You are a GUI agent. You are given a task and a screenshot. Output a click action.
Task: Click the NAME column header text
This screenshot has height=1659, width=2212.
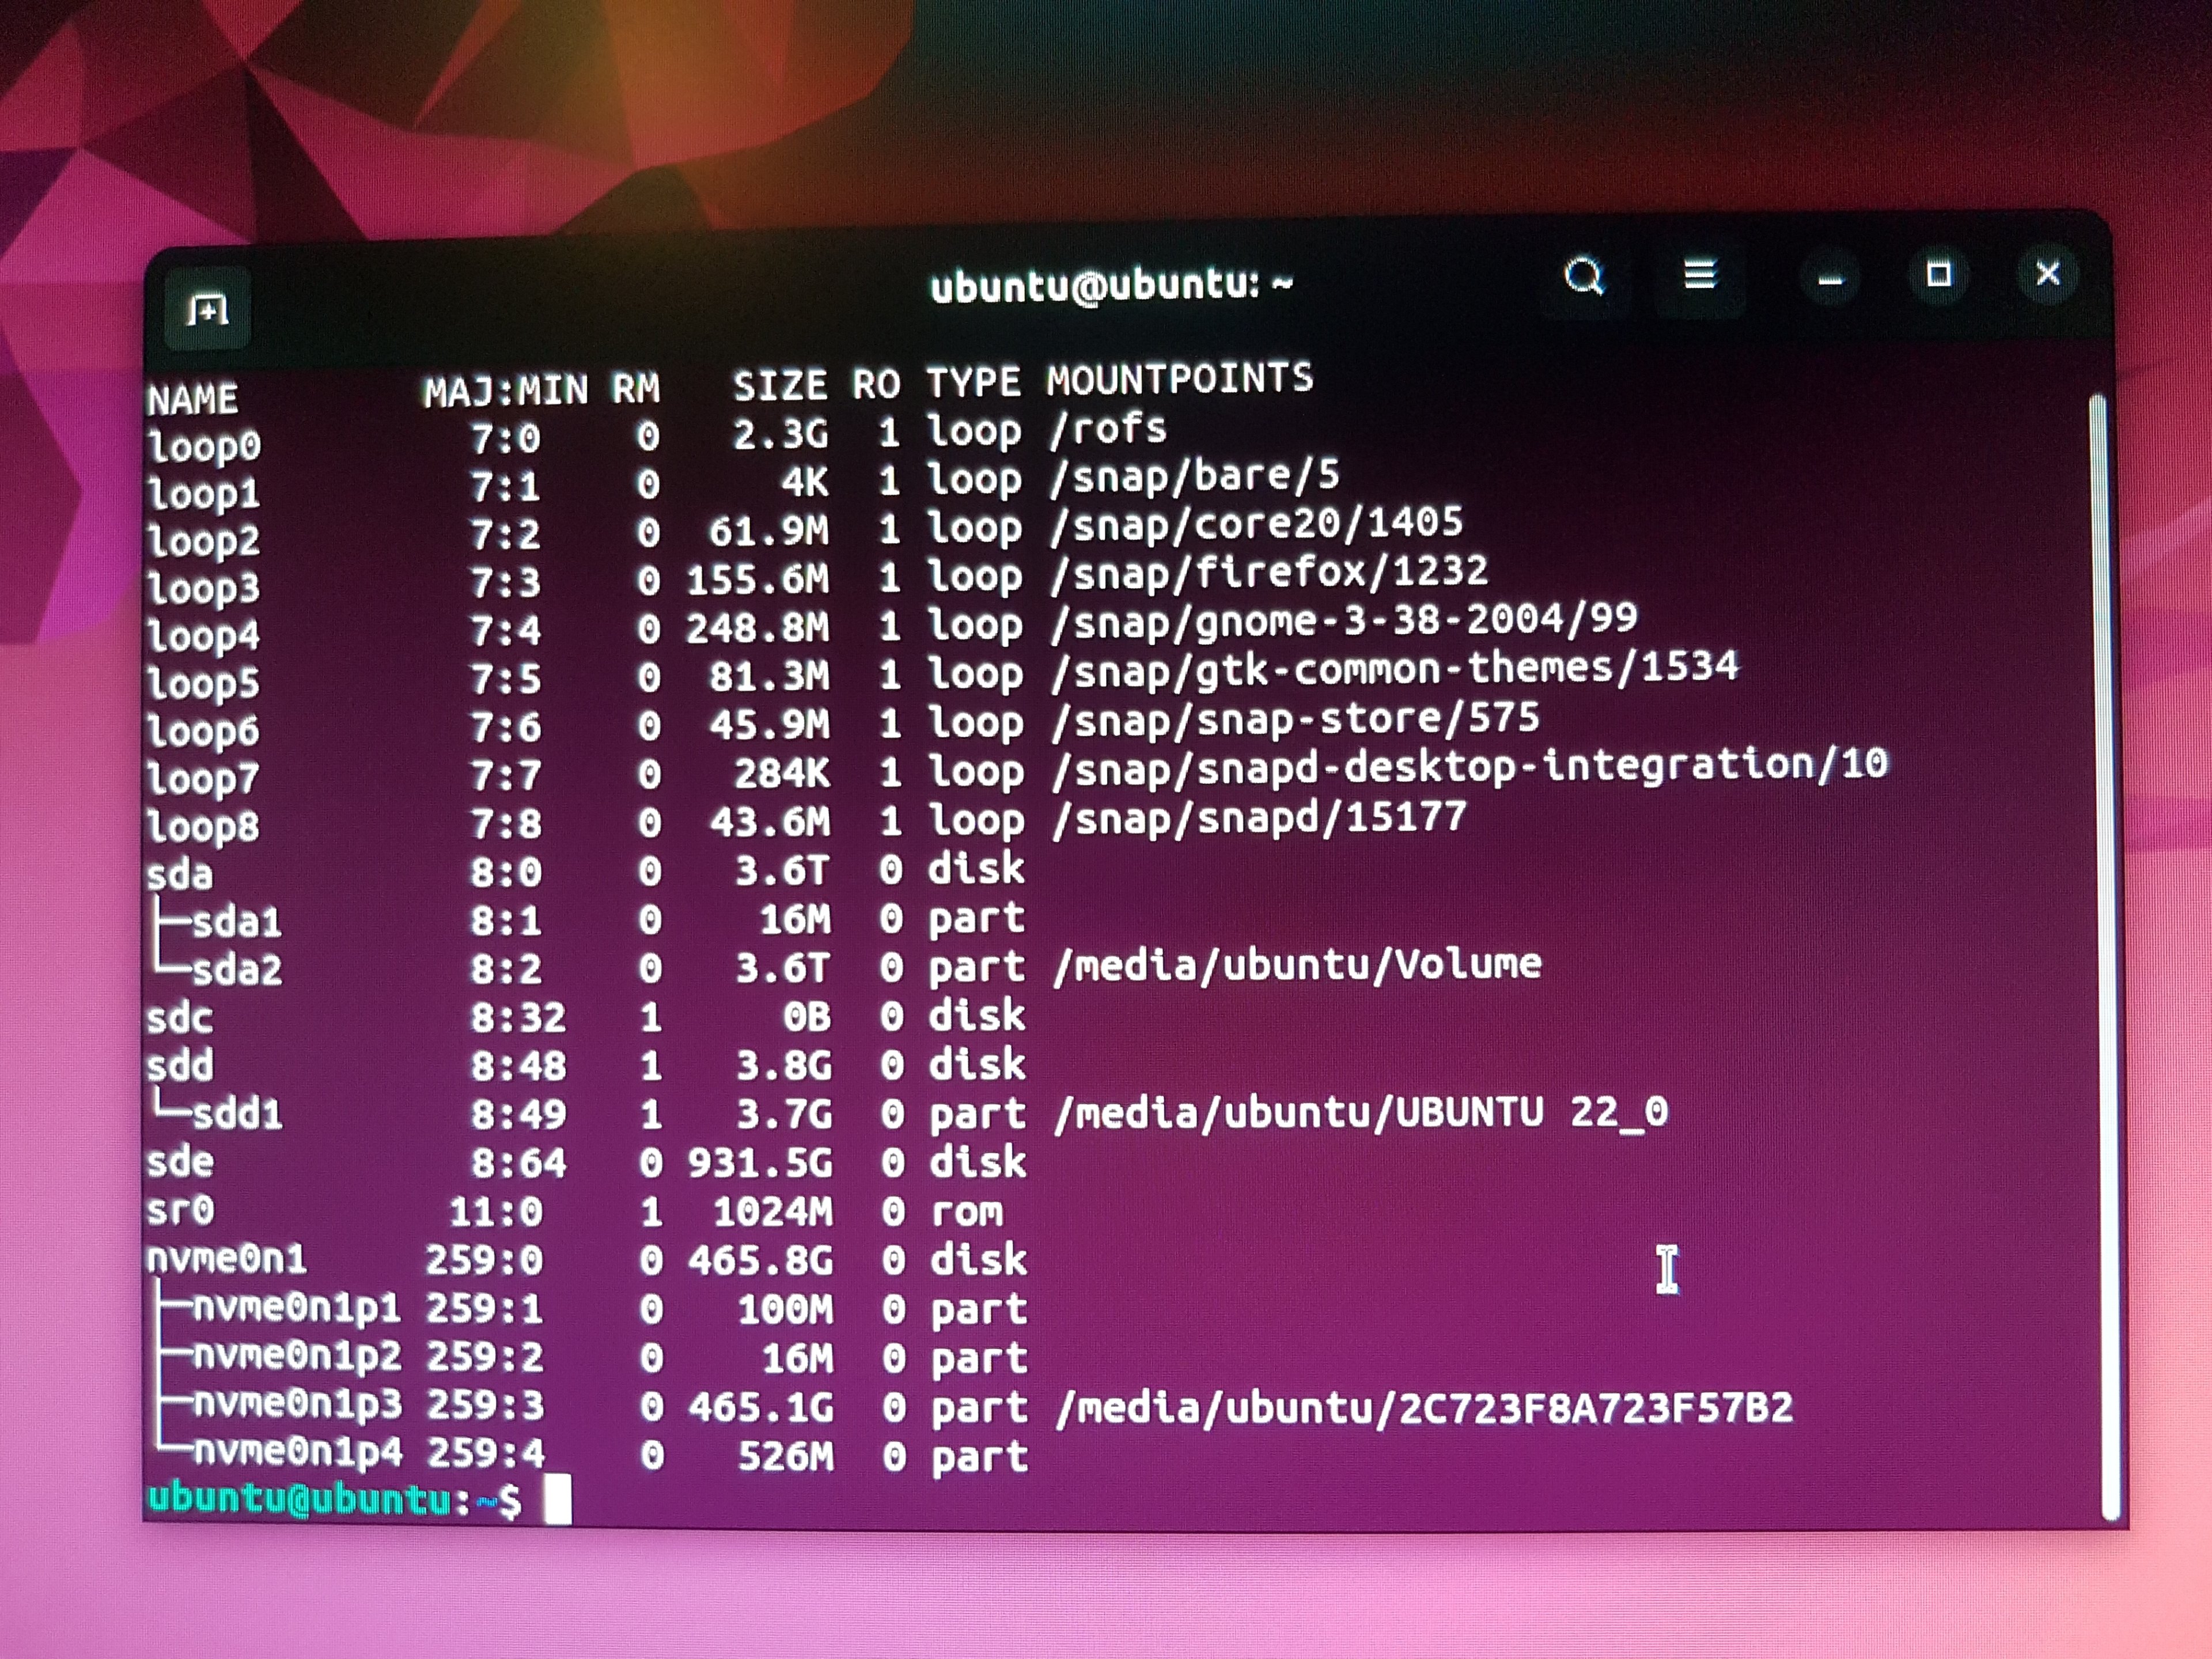click(x=193, y=399)
